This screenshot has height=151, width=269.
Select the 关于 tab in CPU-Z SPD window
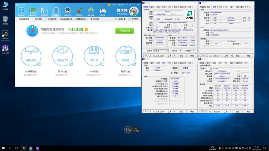246,63
